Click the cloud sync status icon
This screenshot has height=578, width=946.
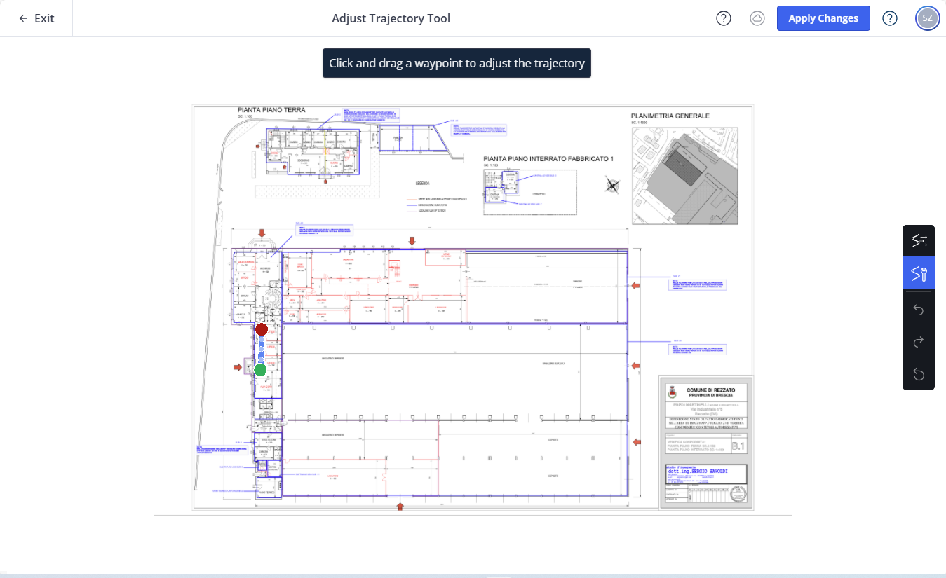click(757, 18)
